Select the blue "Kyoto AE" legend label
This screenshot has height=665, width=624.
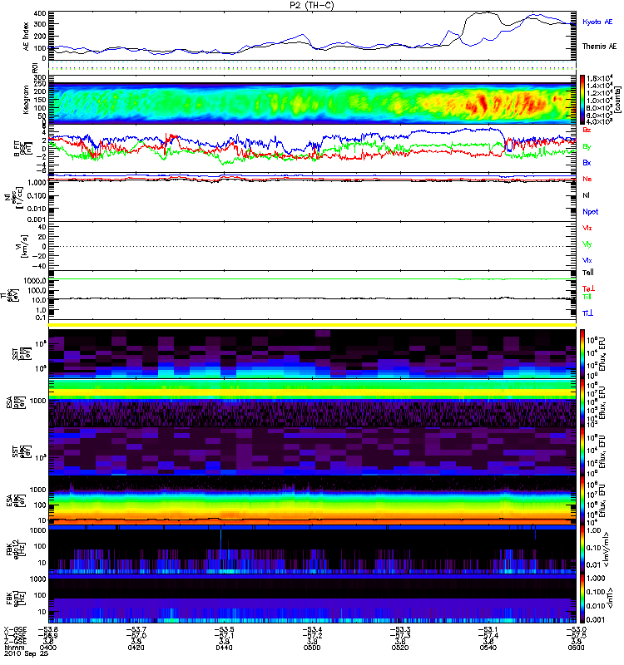coord(597,22)
